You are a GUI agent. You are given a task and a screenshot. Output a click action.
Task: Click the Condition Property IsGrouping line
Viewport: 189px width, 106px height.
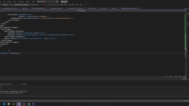tap(27, 33)
